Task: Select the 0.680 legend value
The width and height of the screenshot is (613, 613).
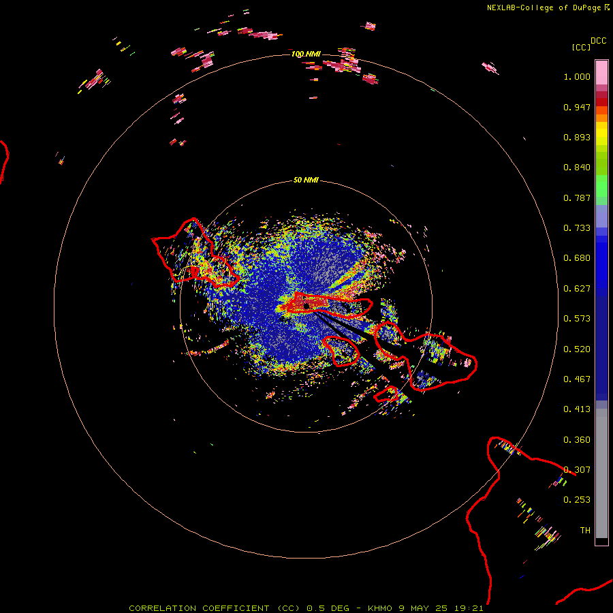Action: click(577, 258)
